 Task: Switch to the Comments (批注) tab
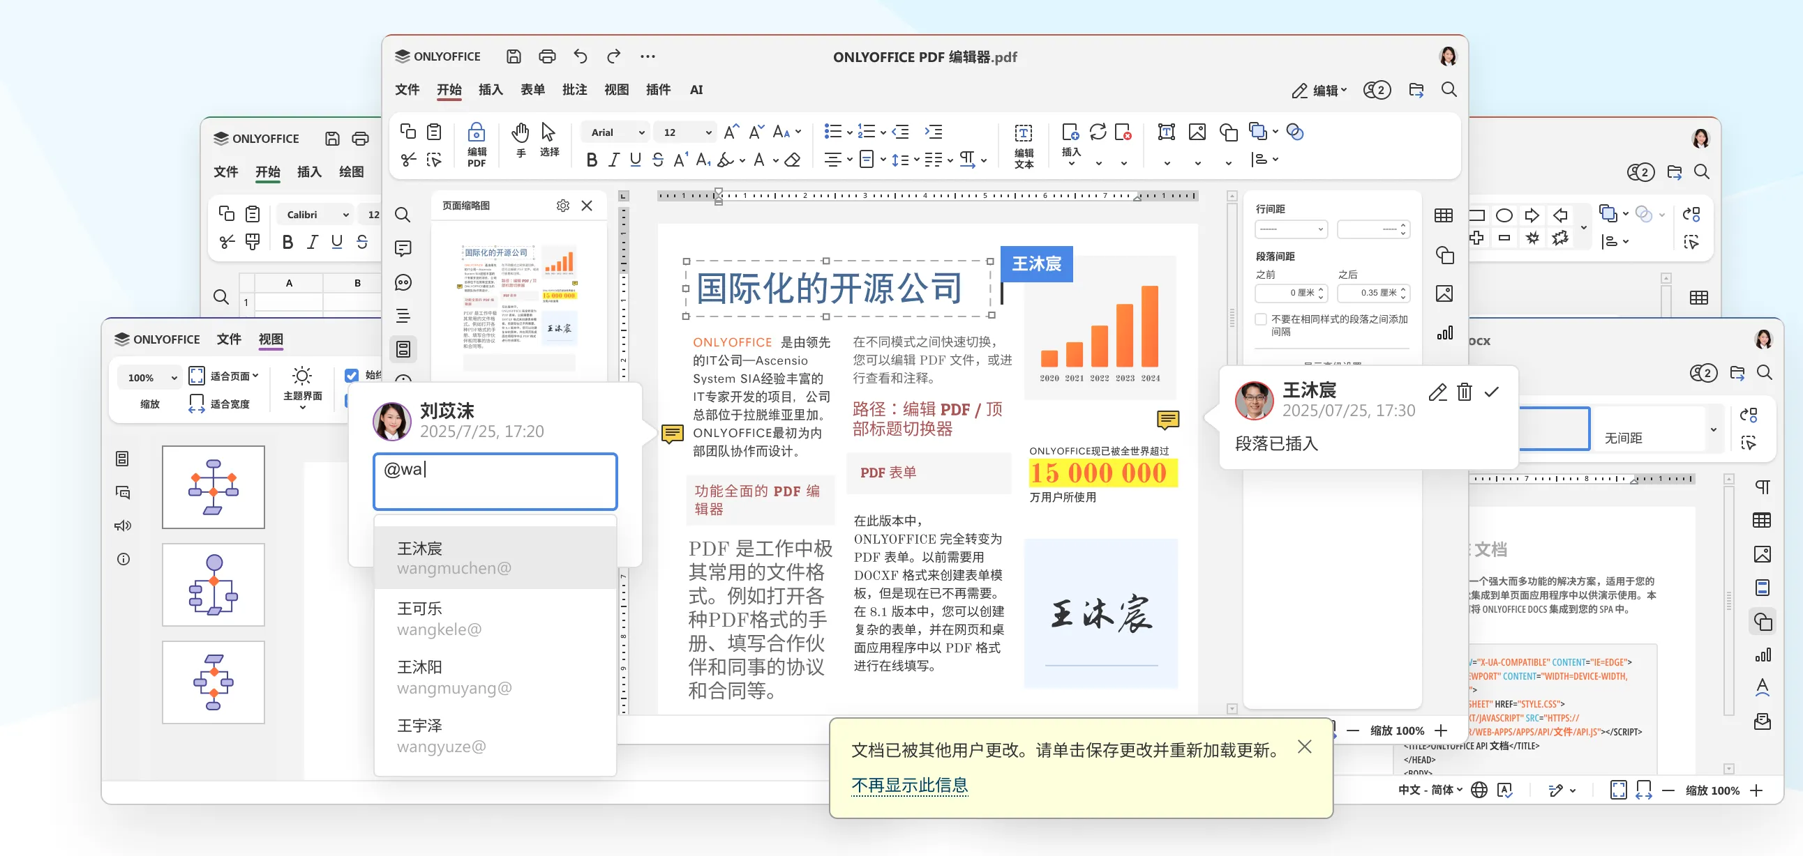(x=574, y=89)
